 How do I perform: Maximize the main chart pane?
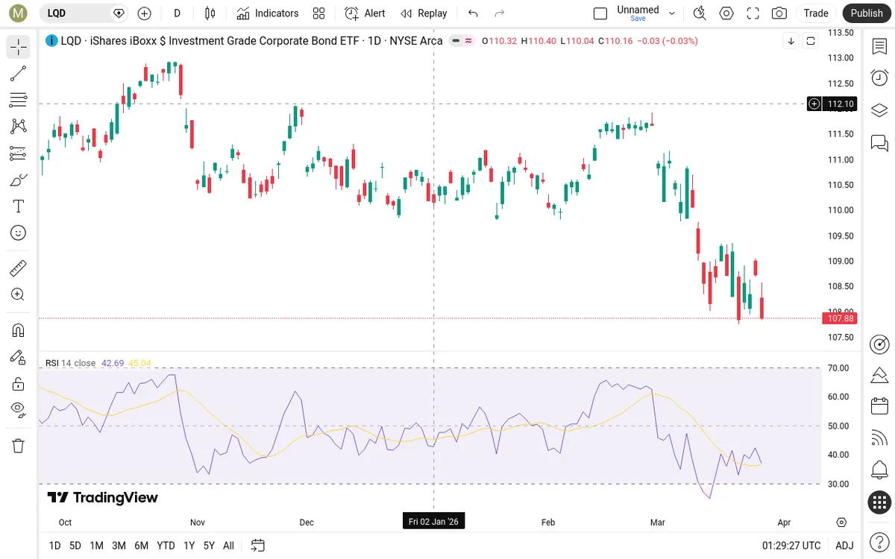click(810, 42)
